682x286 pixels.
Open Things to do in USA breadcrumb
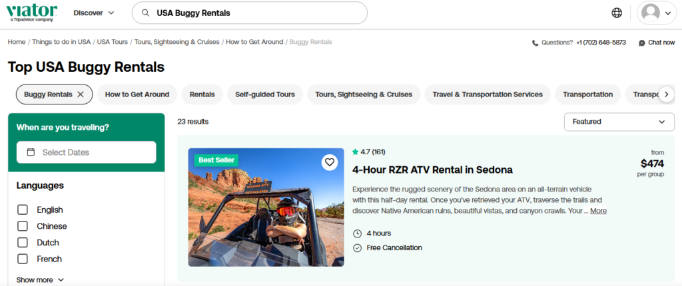click(61, 42)
